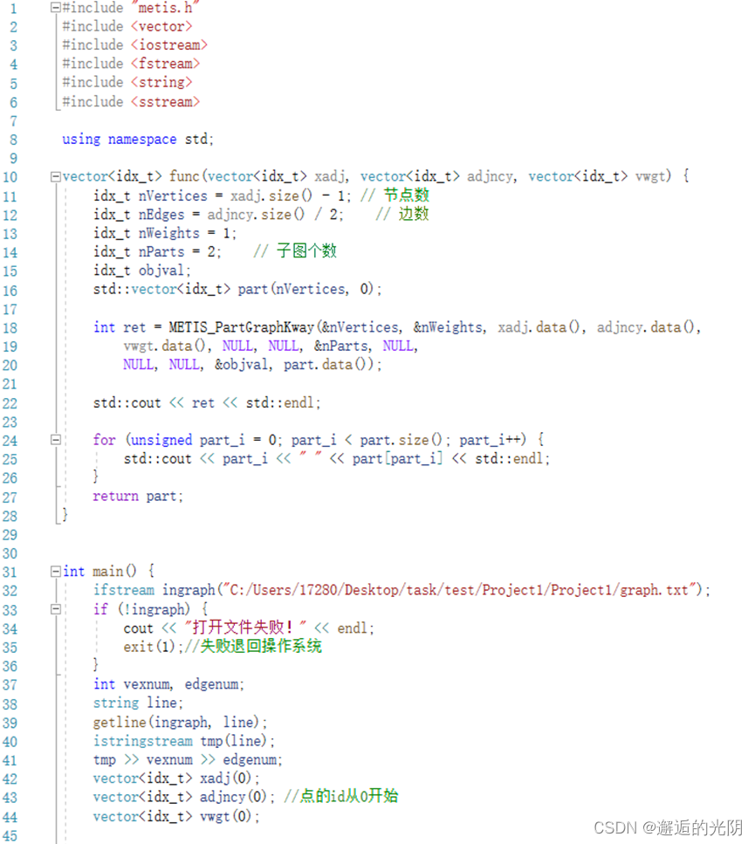Click "metis.h" in the first include

tap(165, 8)
